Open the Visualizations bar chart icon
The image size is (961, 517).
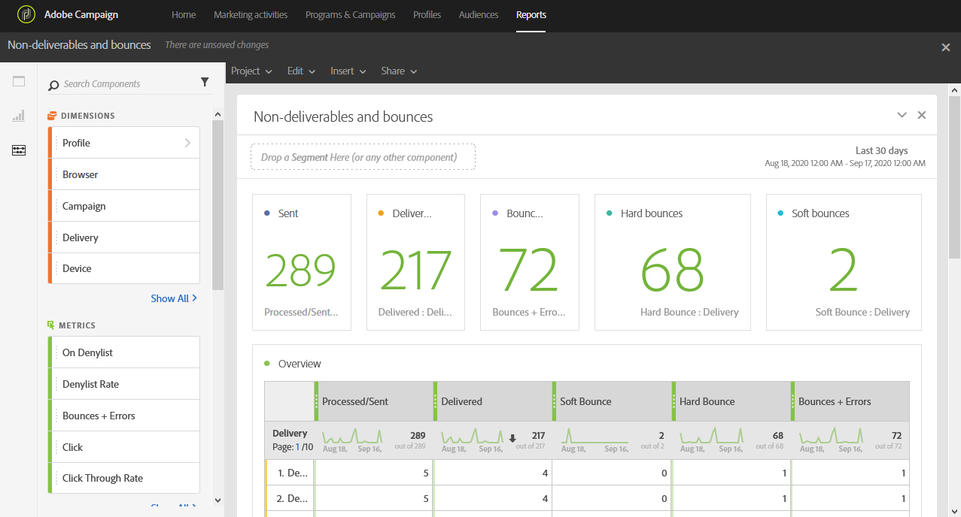(x=19, y=116)
